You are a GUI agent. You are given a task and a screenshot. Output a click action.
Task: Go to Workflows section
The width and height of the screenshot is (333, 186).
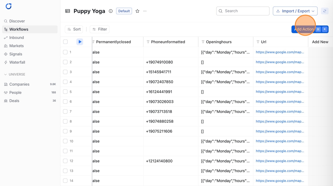(x=30, y=29)
